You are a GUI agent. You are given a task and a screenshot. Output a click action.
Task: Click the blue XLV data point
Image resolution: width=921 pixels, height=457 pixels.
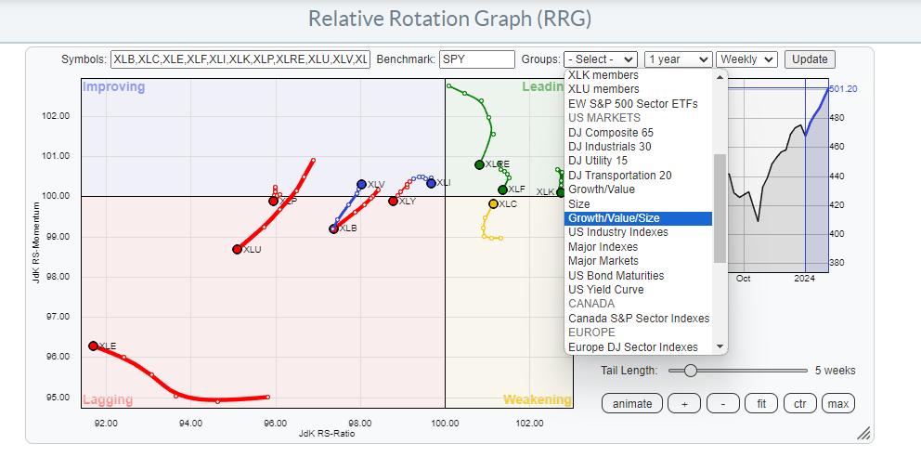(x=361, y=185)
